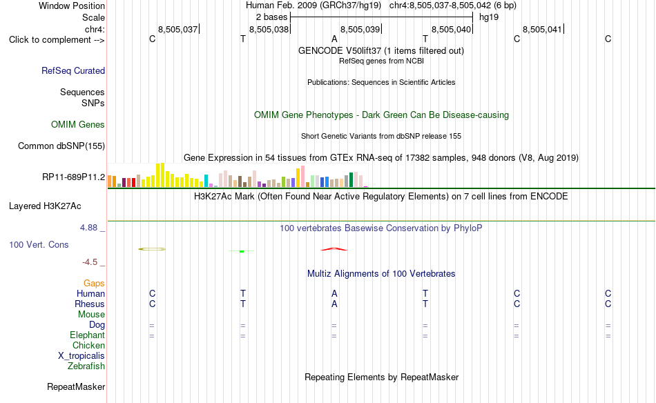Click chr4:8,505,037-8,505,042 (6 bp) position text
Screen dimensions: 656x403
[453, 6]
